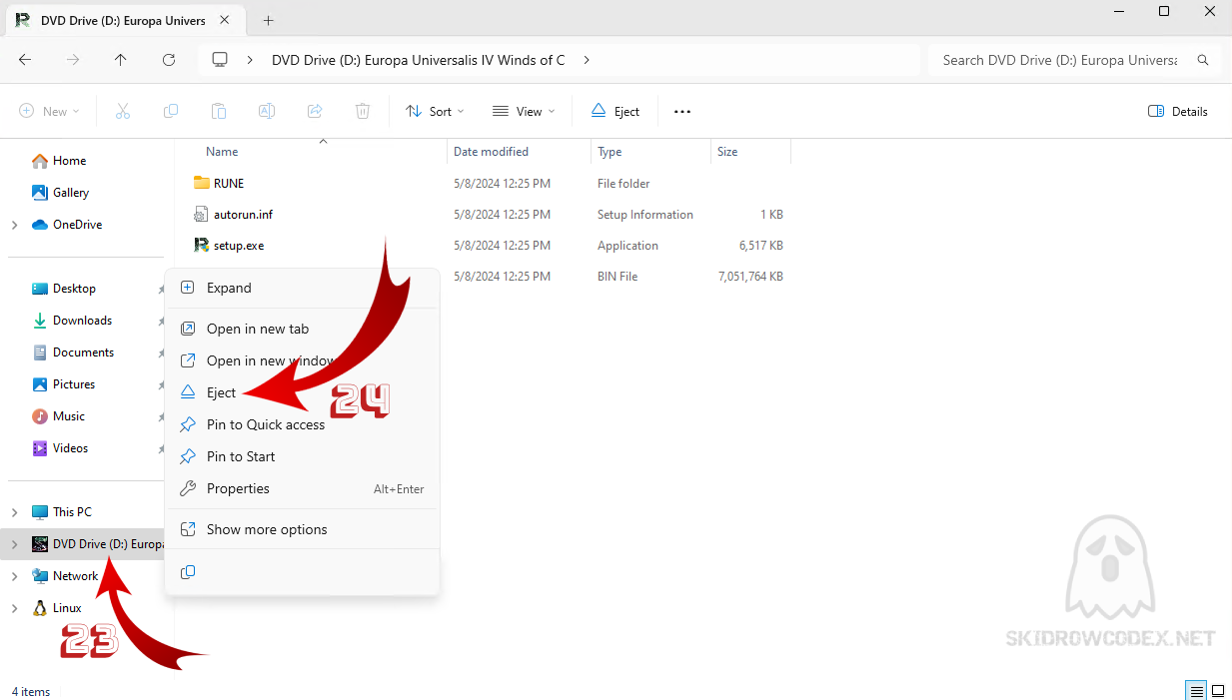This screenshot has width=1232, height=700.
Task: Sort by the Size column header
Action: [727, 152]
